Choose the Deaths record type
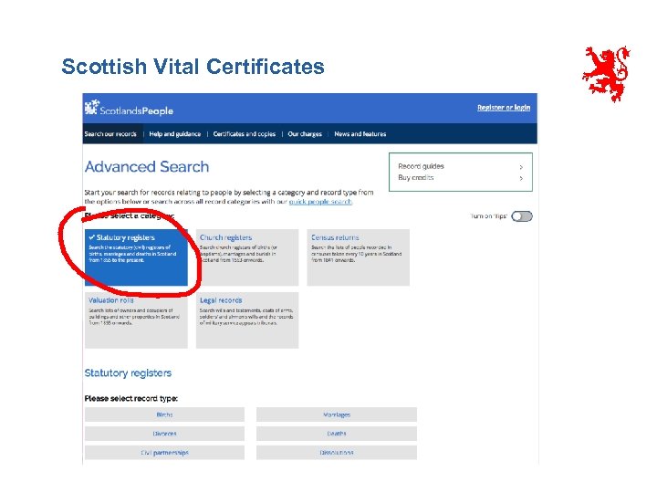This screenshot has height=493, width=657. point(337,434)
